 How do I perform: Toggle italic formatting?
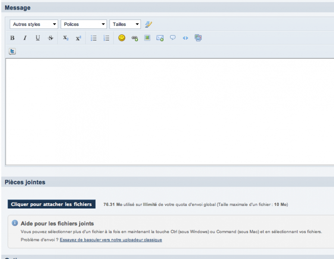[x=25, y=38]
